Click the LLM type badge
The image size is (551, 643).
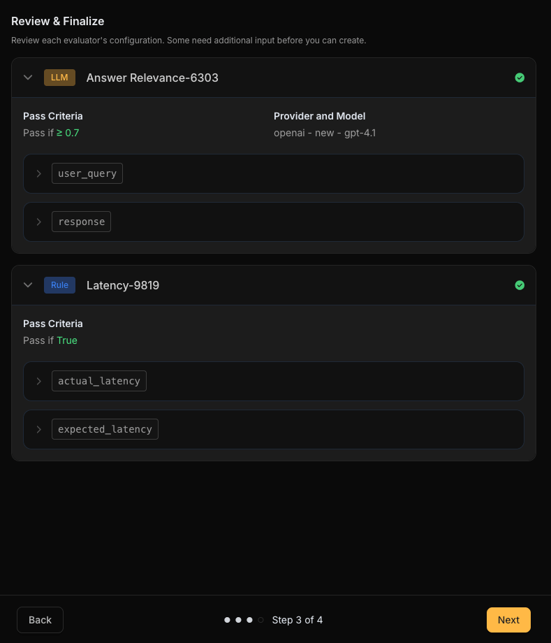59,78
